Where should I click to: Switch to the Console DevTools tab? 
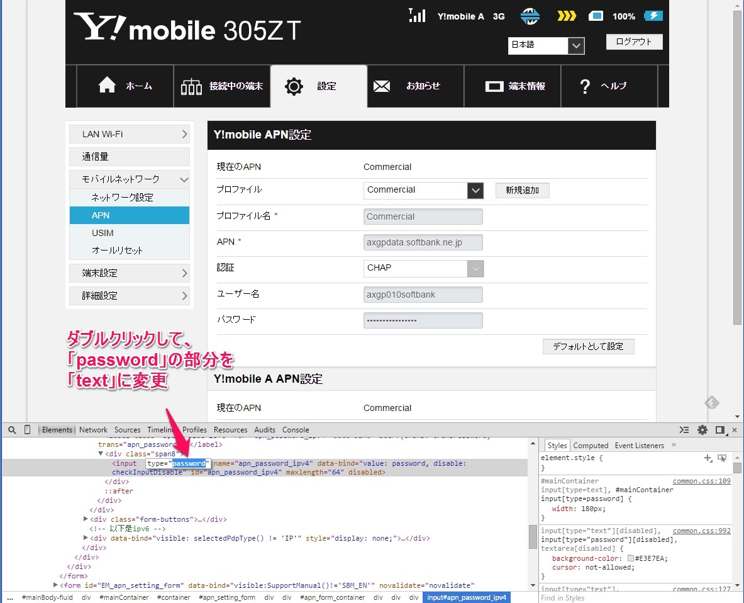[x=296, y=430]
